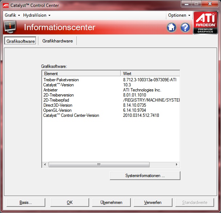221x213 pixels.
Task: Click the value 8.14.10.0735
Action: [x=135, y=105]
